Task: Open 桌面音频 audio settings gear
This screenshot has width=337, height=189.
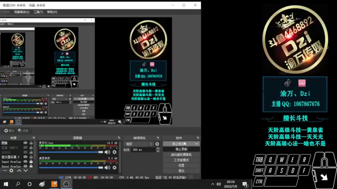Action: coord(115,167)
